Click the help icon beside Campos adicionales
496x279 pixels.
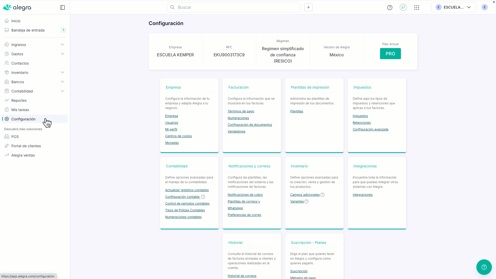point(322,195)
